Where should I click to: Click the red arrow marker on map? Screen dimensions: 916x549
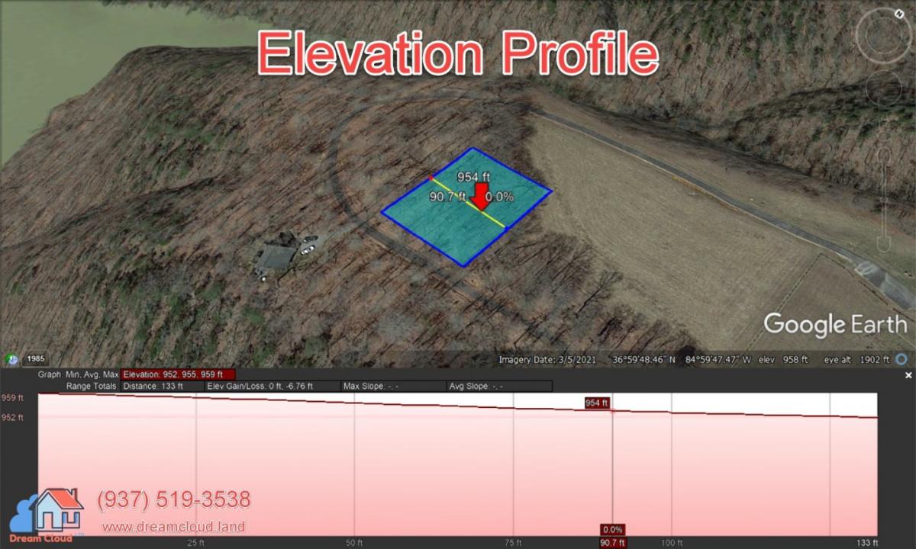tap(481, 196)
